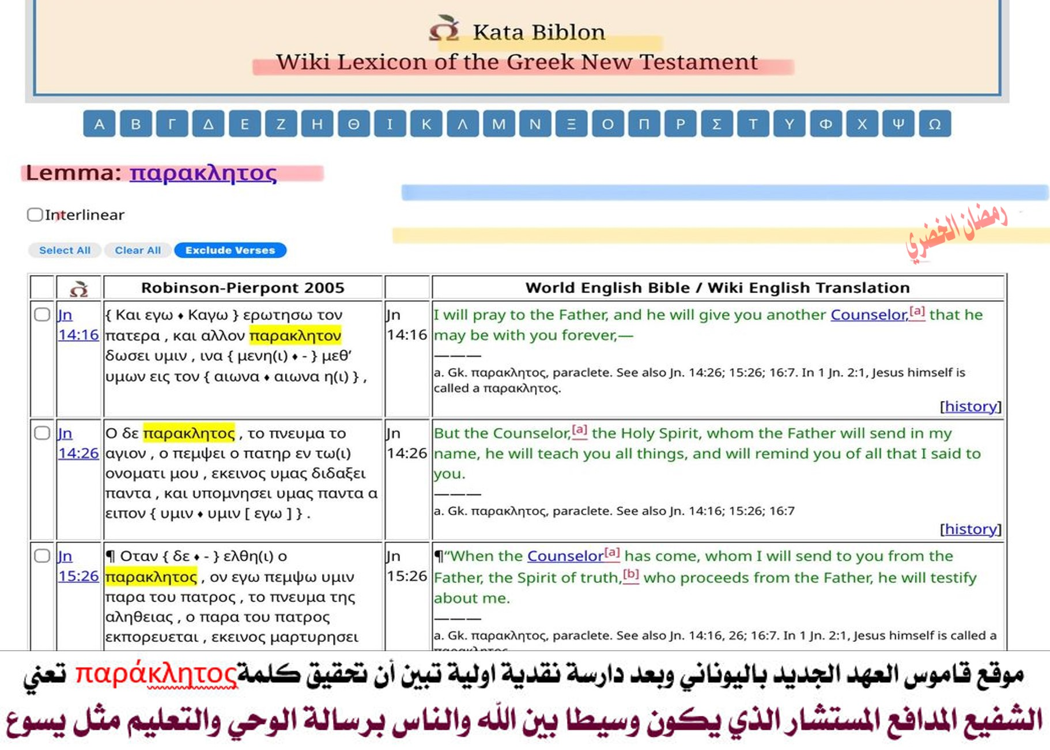The height and width of the screenshot is (750, 1050).
Task: Click the Robinson-Pierpont 2005 column header
Action: tap(243, 287)
